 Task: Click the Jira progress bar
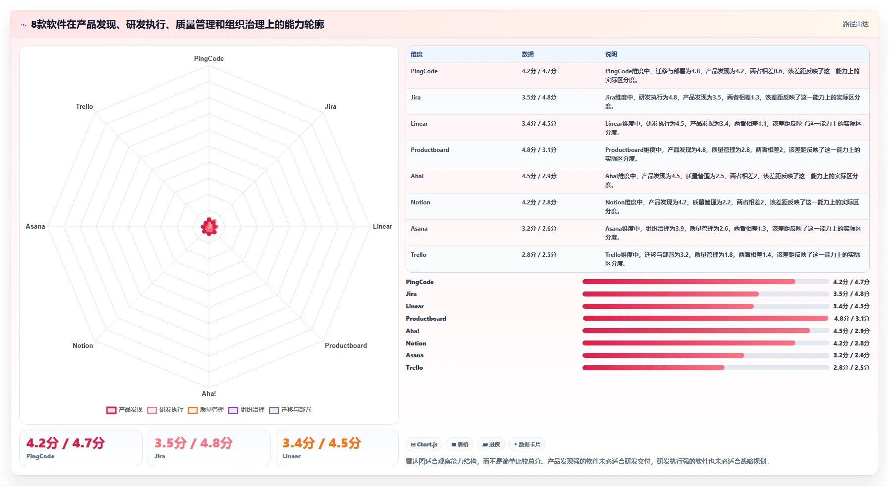pos(706,294)
